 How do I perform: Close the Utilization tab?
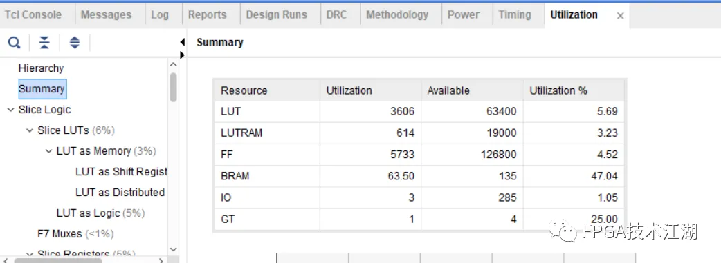point(620,16)
